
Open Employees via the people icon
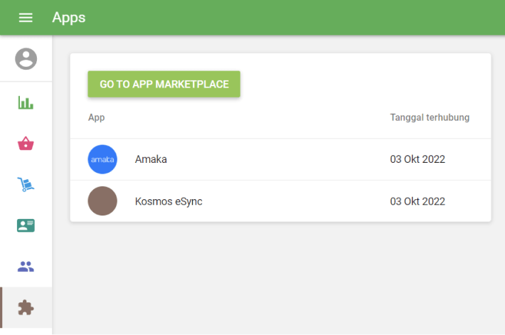click(x=26, y=267)
